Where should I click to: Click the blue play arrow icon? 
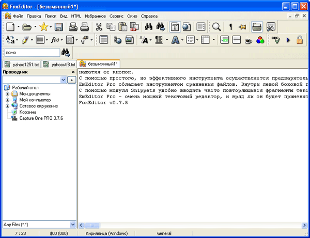[x=288, y=40]
